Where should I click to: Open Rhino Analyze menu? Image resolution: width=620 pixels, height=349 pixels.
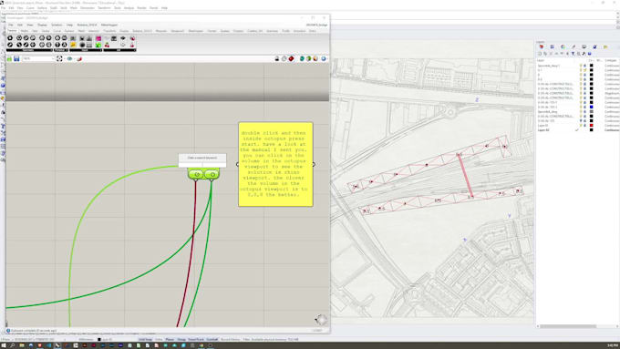click(129, 8)
